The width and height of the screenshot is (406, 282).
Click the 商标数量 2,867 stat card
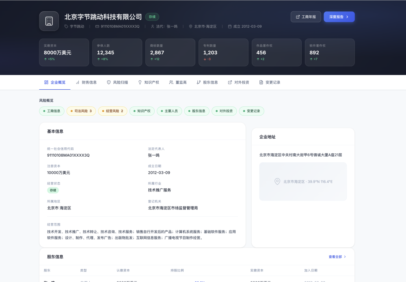click(171, 52)
